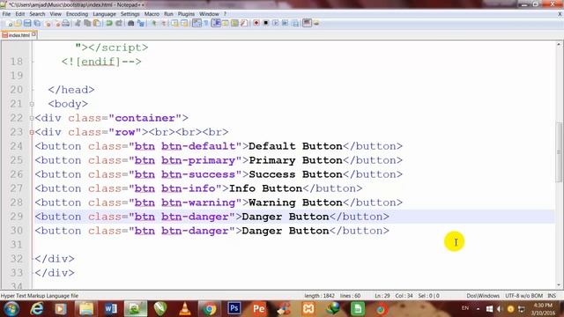The image size is (564, 317).
Task: Save the file with toolbar Save icon
Action: [27, 24]
